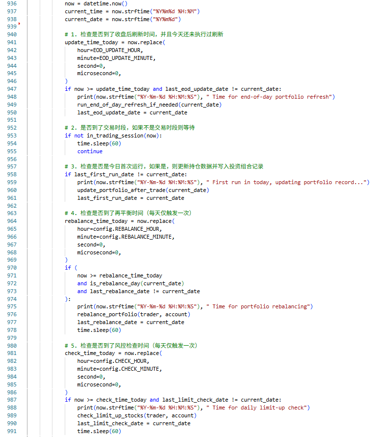
Task: Click the red marker in the gutter
Action: pos(19,23)
